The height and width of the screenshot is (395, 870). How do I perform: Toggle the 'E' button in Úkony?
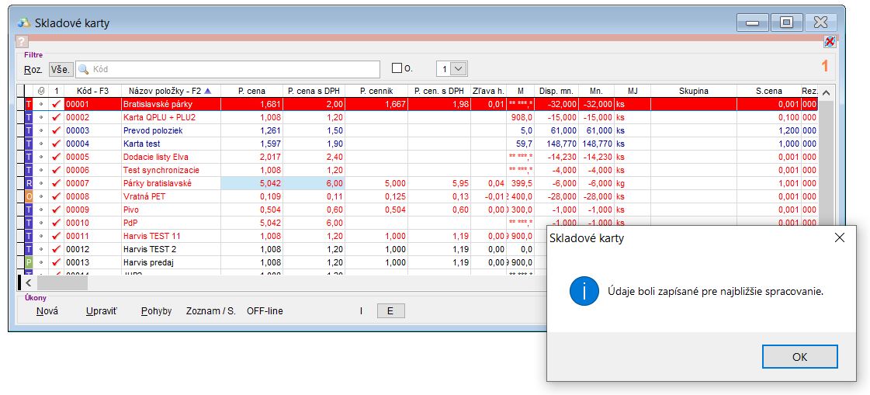pyautogui.click(x=390, y=311)
